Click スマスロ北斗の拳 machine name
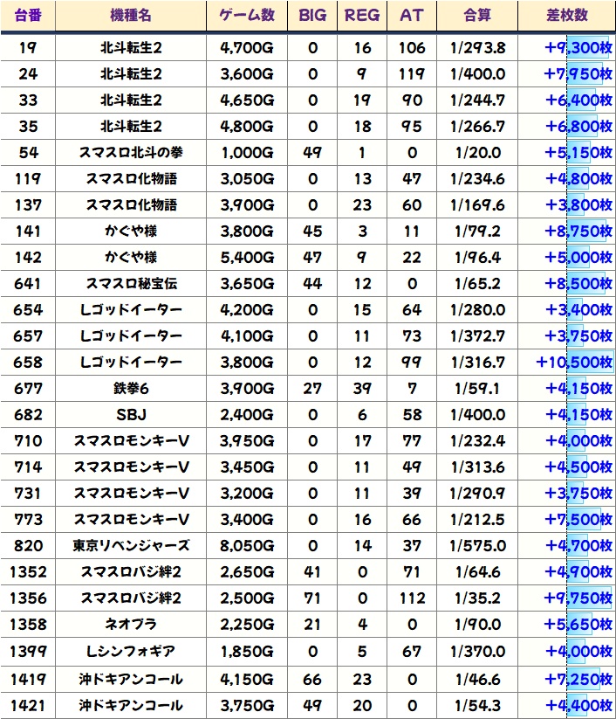 coord(131,153)
